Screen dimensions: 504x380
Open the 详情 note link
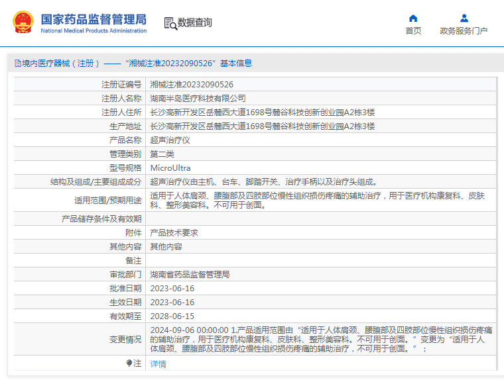[x=158, y=363]
